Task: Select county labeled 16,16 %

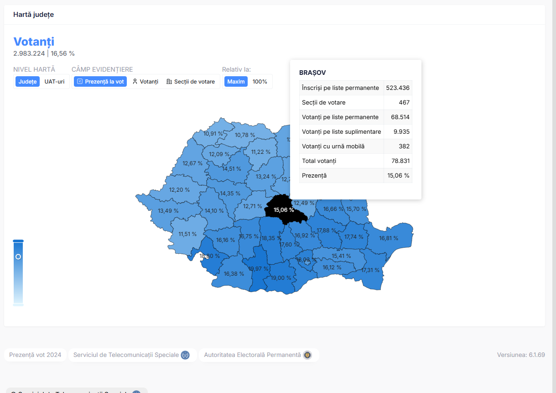Action: (226, 240)
